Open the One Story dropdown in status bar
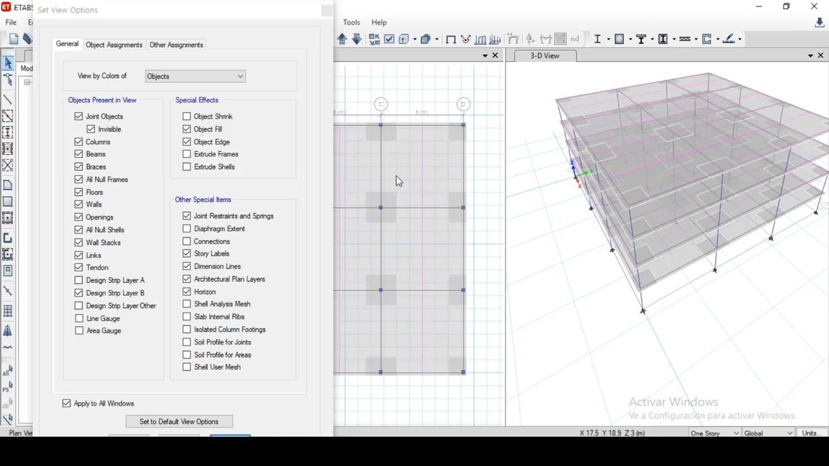The image size is (829, 466). (714, 433)
